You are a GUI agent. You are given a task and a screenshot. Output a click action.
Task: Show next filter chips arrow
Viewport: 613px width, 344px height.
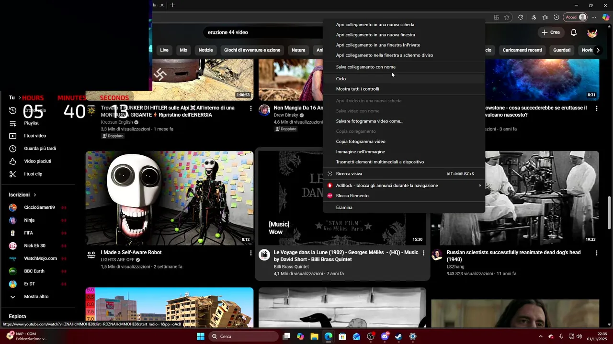pos(598,50)
